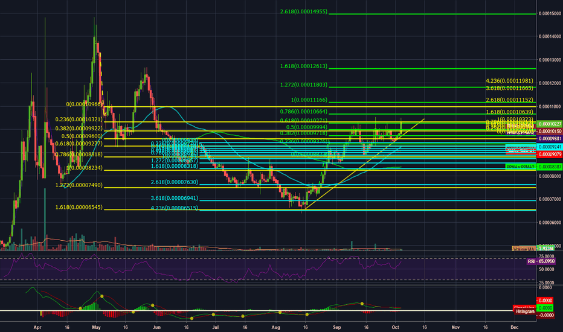Click the 0.00015000 price axis value
Image resolution: width=563 pixels, height=332 pixels.
click(x=550, y=14)
